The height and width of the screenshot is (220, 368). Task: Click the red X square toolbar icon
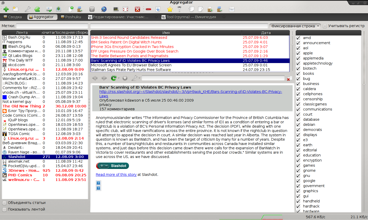tap(137, 9)
